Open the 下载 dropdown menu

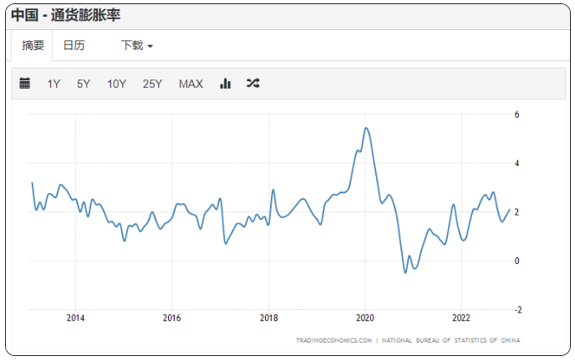[x=137, y=45]
